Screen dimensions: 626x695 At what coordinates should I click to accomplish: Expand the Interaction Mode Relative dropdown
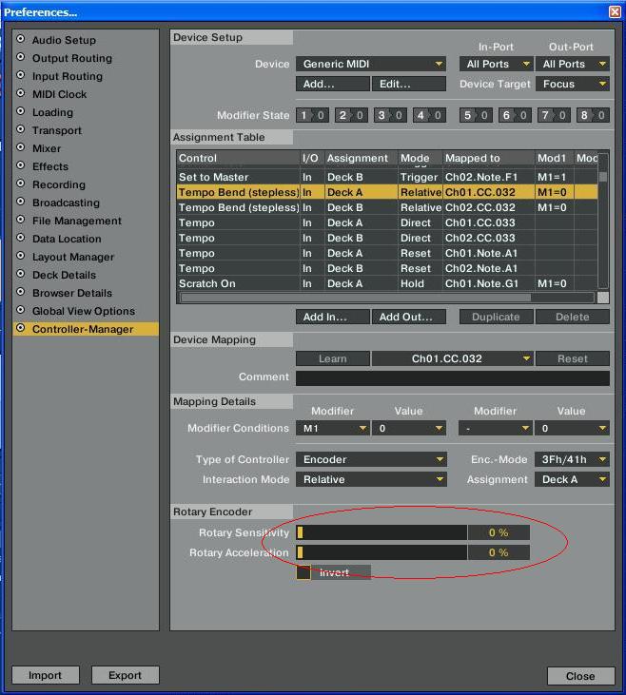coord(371,479)
